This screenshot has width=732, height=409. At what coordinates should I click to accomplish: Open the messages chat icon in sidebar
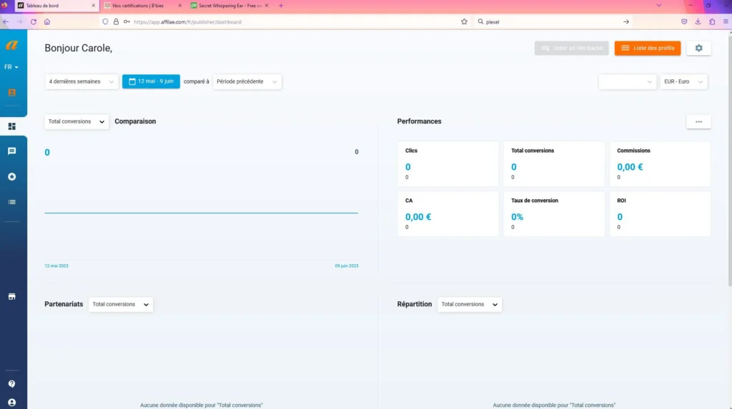(11, 151)
